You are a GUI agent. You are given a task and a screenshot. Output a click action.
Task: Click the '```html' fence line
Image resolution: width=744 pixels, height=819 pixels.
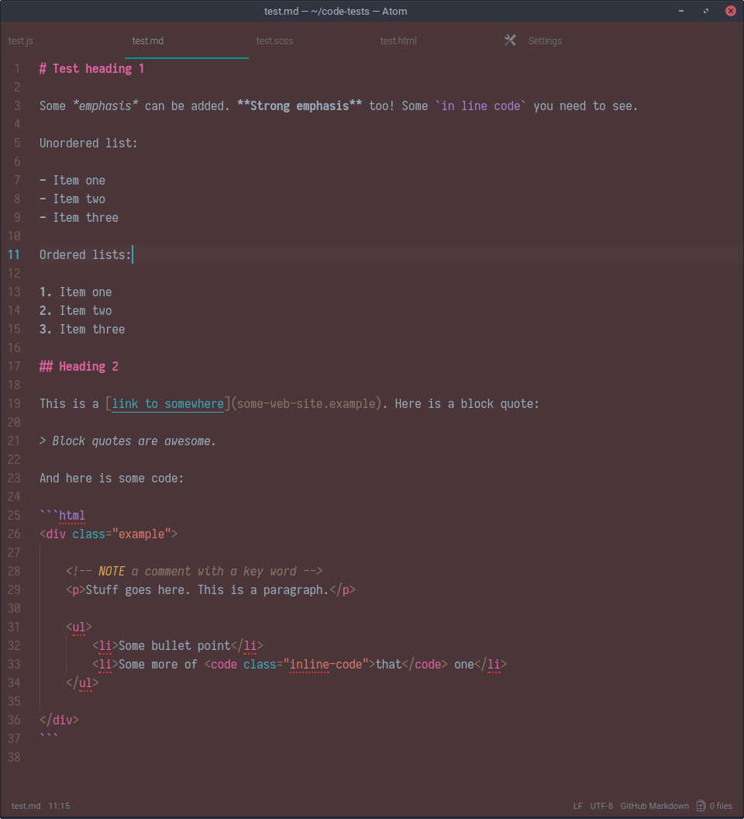point(62,516)
